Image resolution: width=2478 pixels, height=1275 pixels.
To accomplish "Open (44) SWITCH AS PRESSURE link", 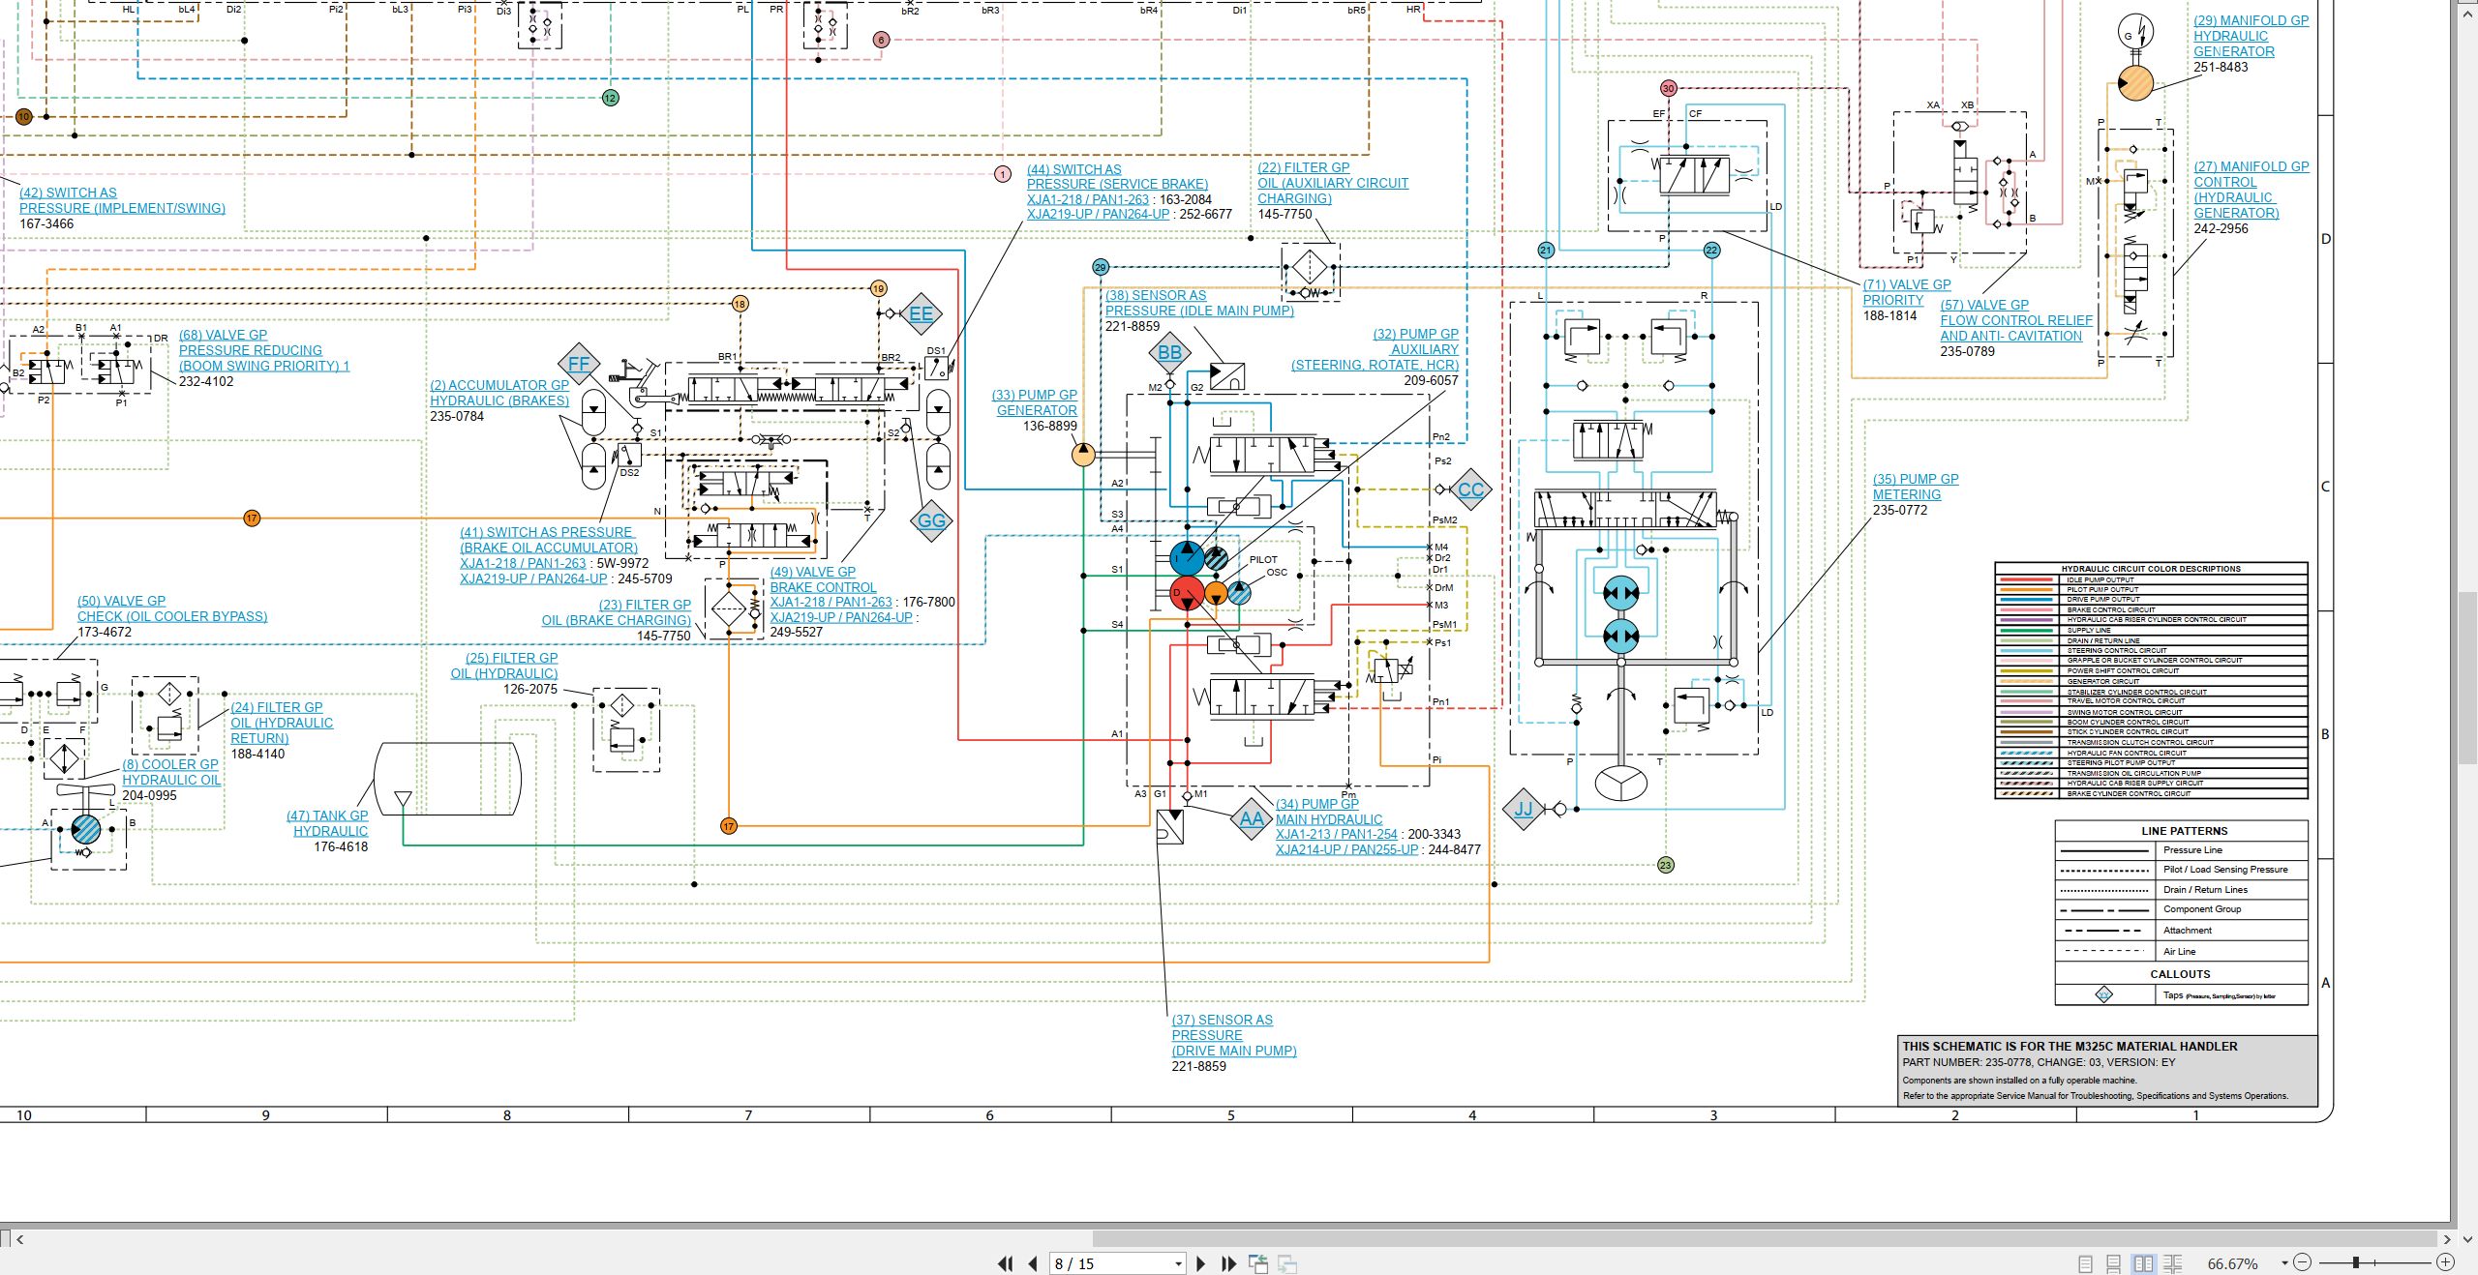I will click(1117, 176).
